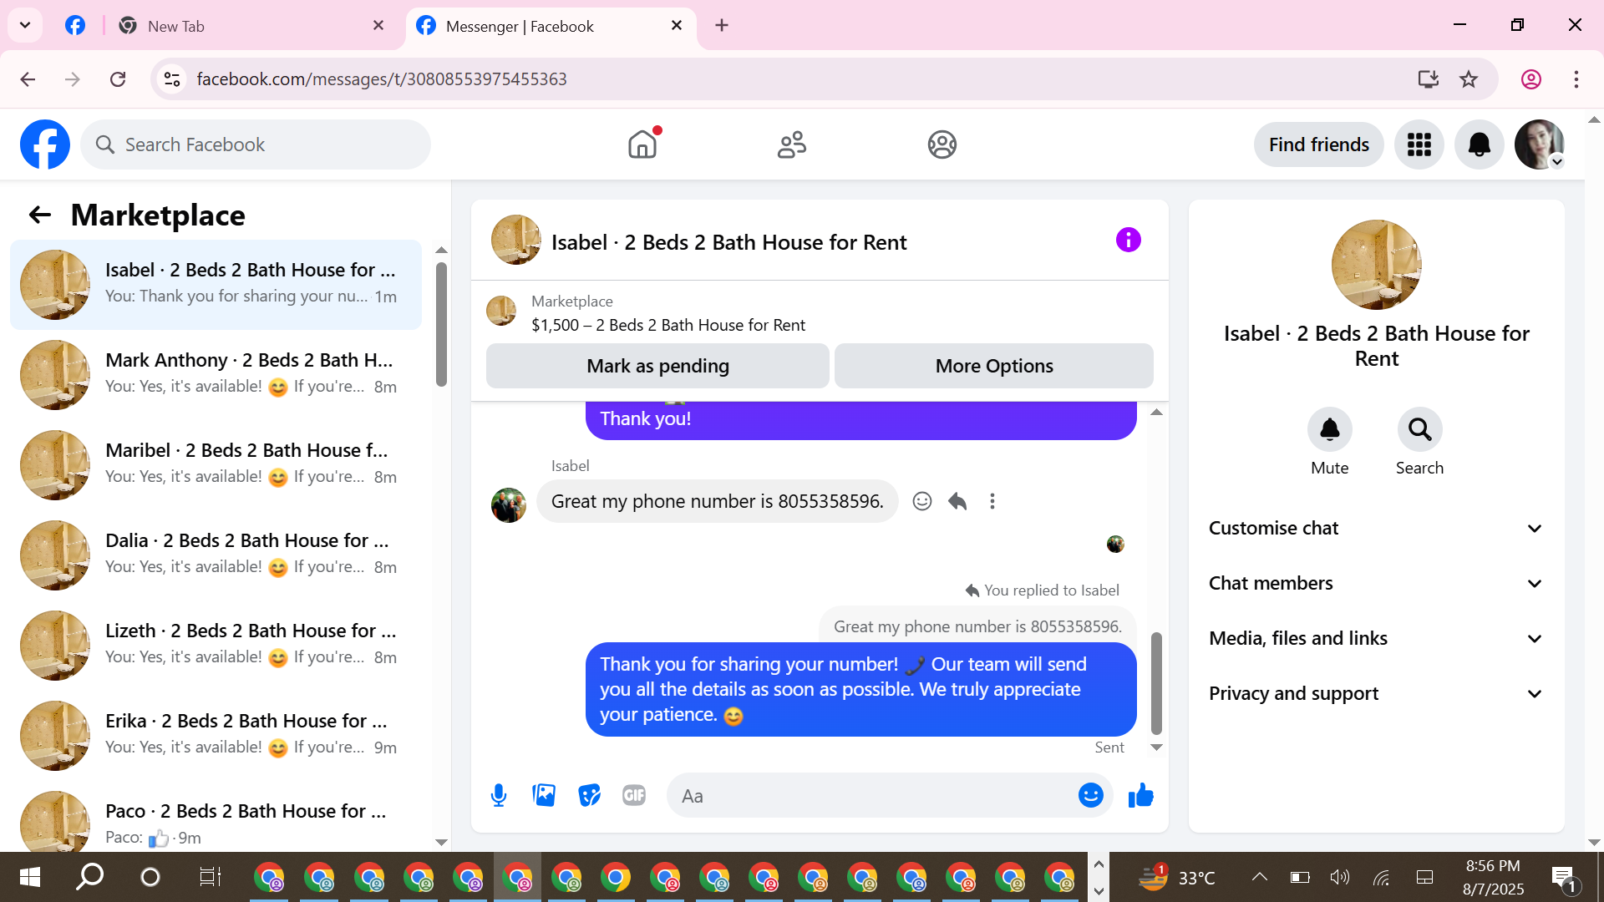This screenshot has height=902, width=1604.
Task: Show hidden system tray icons
Action: tap(1259, 877)
